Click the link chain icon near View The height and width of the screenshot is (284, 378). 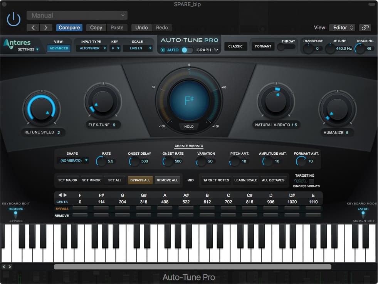point(365,27)
